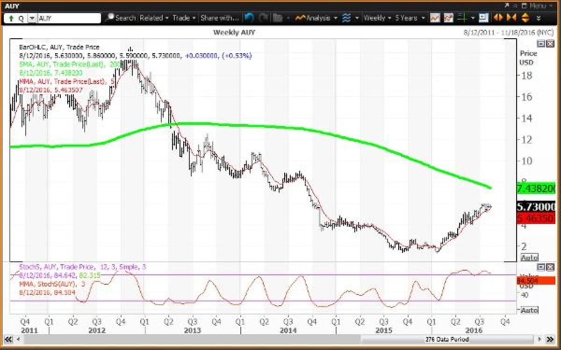
Task: Open the Analysis menu
Action: (x=316, y=18)
